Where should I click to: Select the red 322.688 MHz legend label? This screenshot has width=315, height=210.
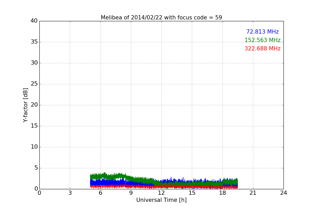click(x=262, y=49)
